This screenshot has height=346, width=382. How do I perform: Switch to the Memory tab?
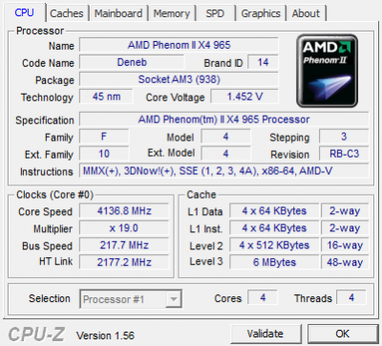(172, 13)
